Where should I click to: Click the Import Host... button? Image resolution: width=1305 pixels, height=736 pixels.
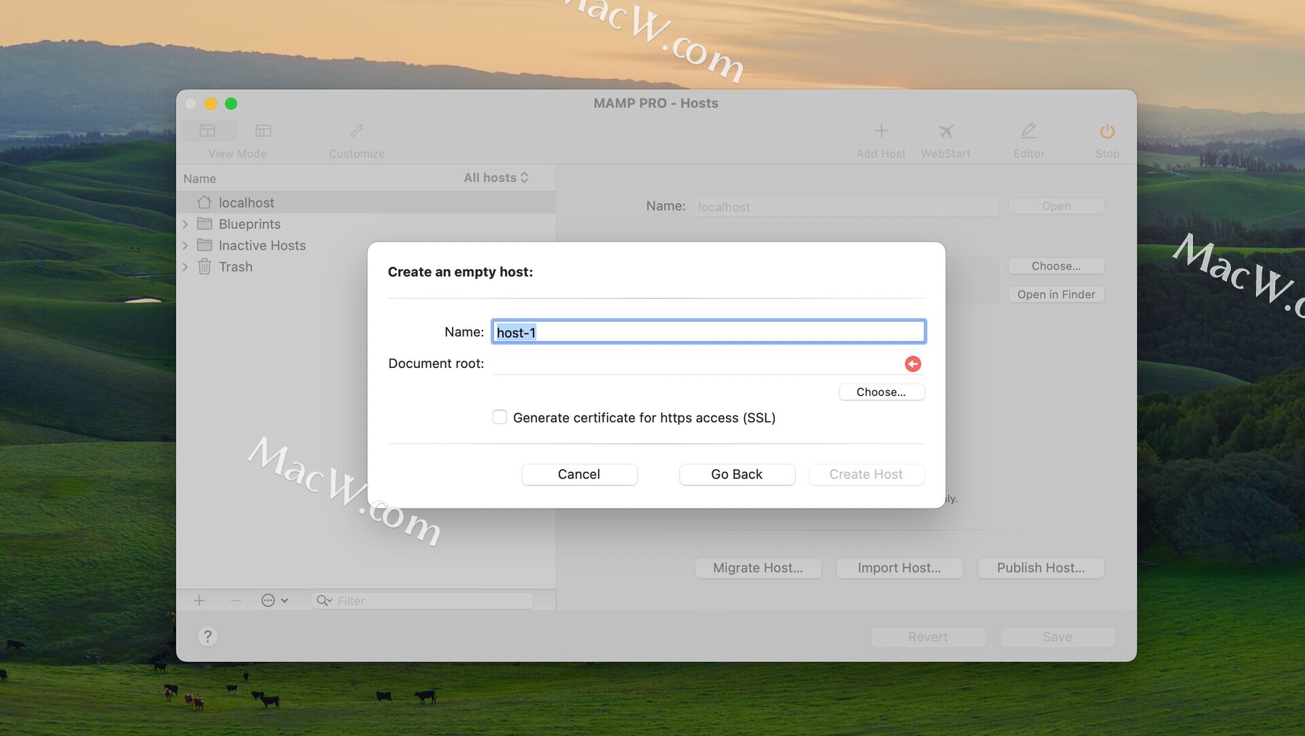pyautogui.click(x=899, y=568)
